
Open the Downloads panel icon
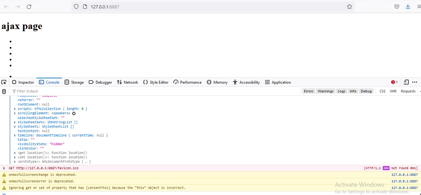pyautogui.click(x=408, y=7)
